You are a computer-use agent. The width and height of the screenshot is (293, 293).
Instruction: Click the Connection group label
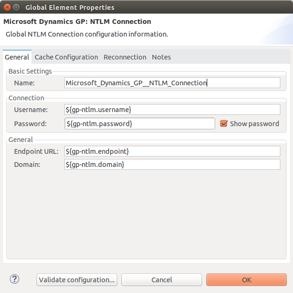pyautogui.click(x=26, y=98)
